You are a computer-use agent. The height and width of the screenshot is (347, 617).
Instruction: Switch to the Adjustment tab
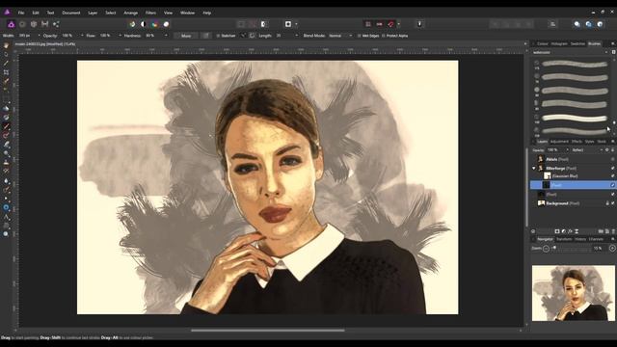[559, 142]
